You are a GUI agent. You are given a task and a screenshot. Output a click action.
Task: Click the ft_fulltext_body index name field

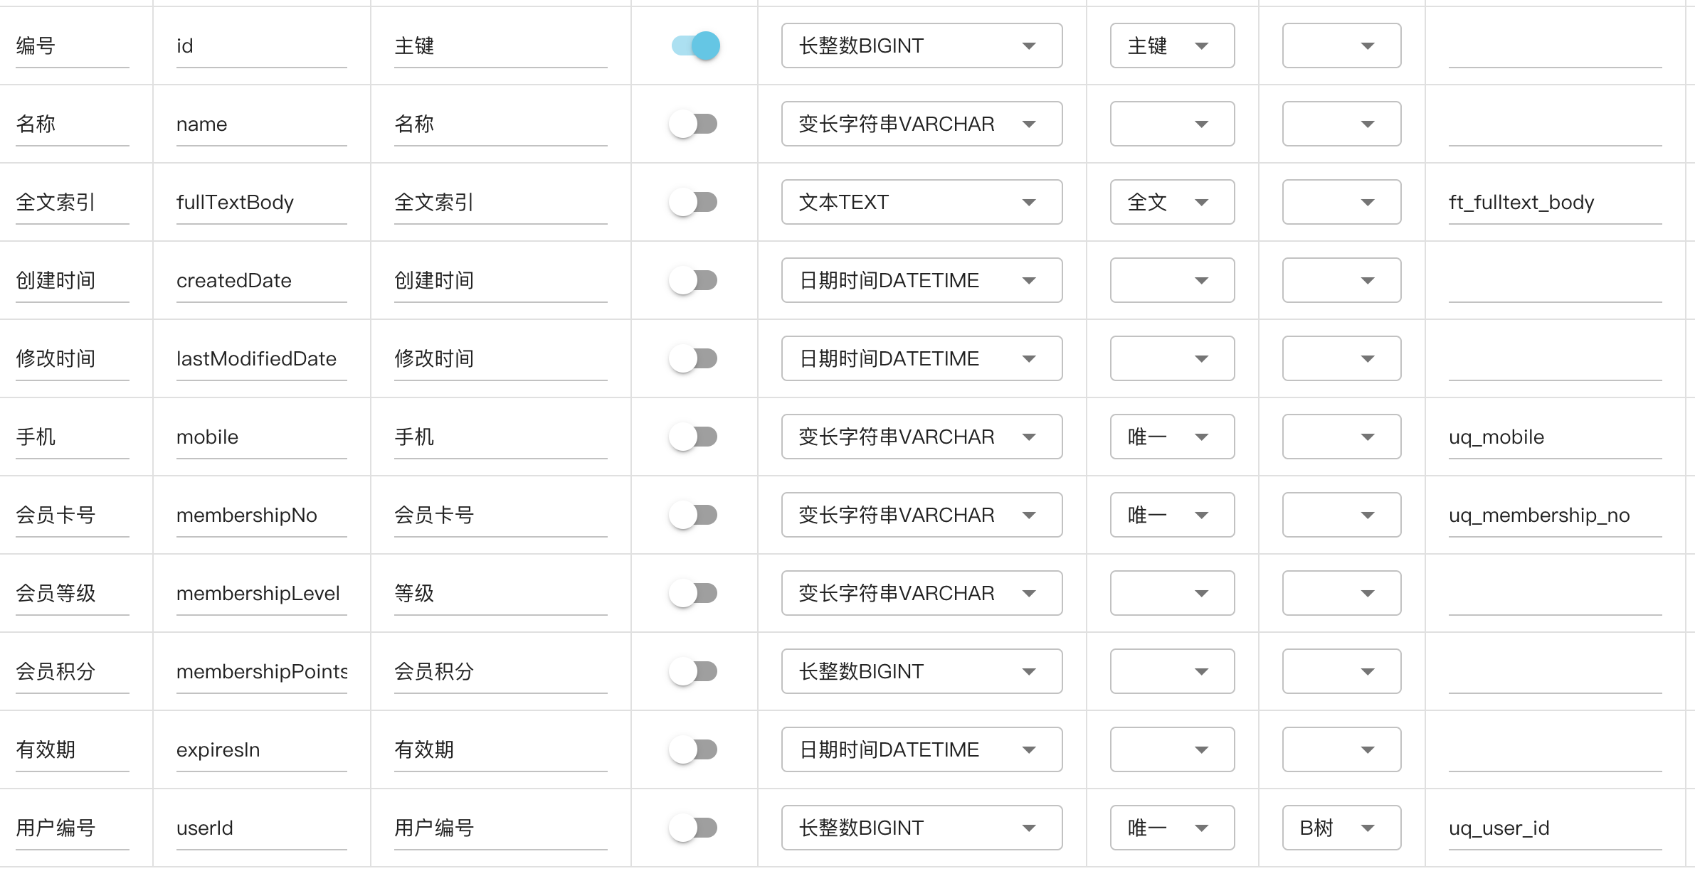click(1554, 202)
